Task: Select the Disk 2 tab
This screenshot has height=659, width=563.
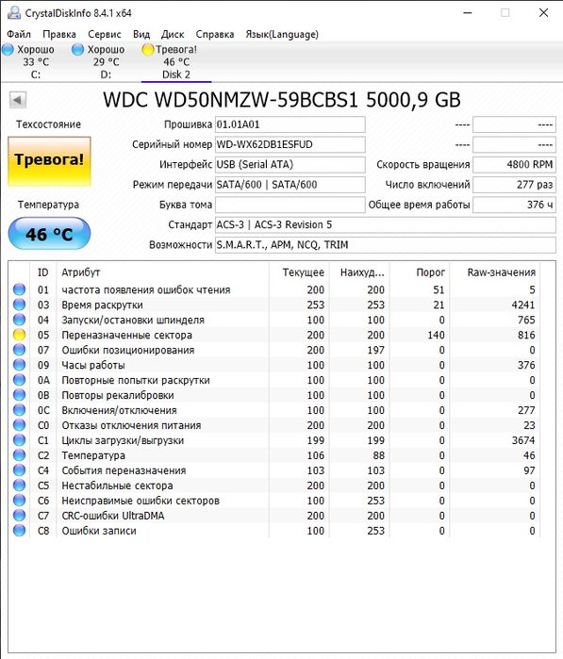Action: click(x=176, y=62)
